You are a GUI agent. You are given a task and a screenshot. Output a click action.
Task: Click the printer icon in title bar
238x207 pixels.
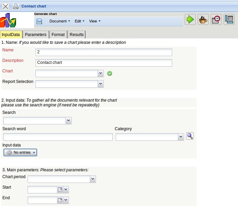(x=16, y=6)
